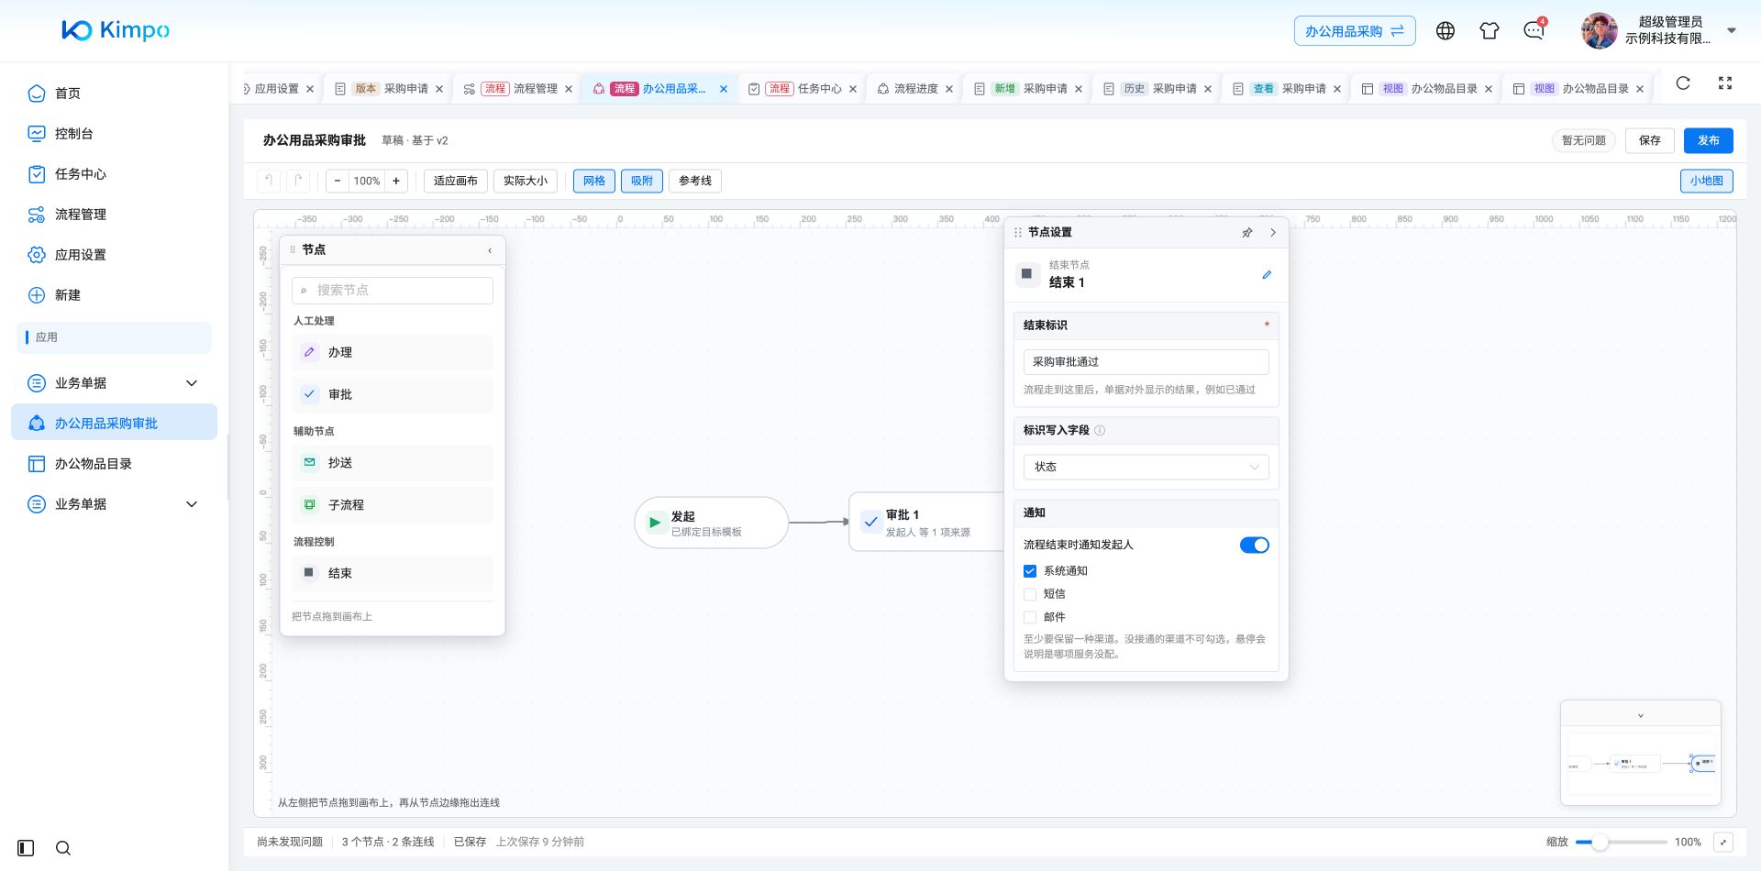
Task: Switch to the 任务中心 tab
Action: (803, 89)
